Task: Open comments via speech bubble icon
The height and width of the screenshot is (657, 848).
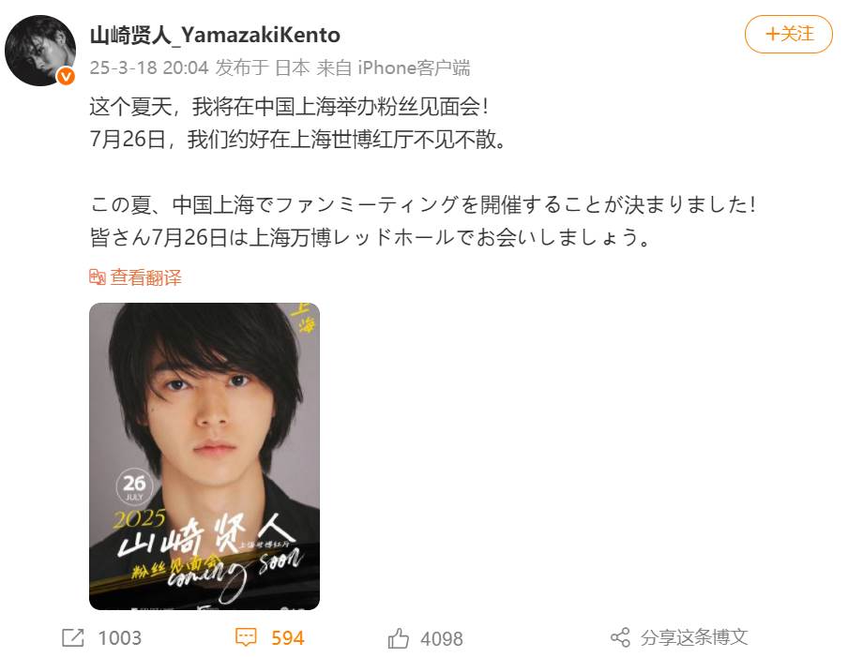Action: pyautogui.click(x=246, y=637)
